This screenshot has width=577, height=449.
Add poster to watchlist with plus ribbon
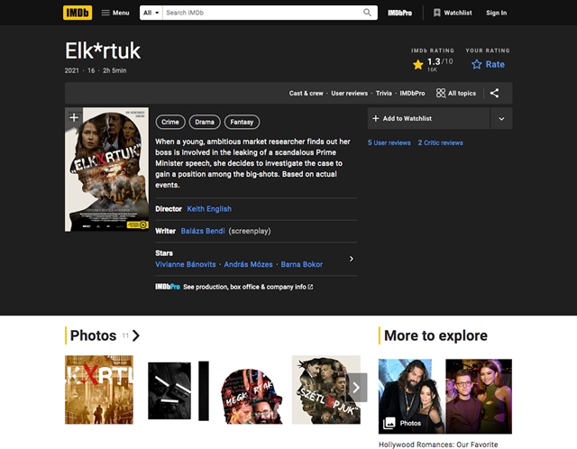point(74,118)
